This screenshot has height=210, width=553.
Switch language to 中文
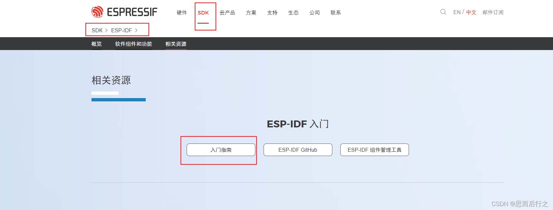coord(471,12)
